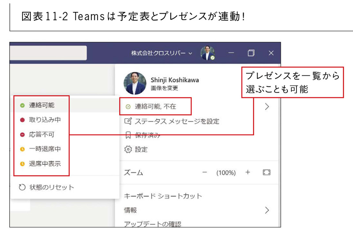Click the Shinji Koshikawa name text
This screenshot has height=238, width=353.
[x=175, y=80]
